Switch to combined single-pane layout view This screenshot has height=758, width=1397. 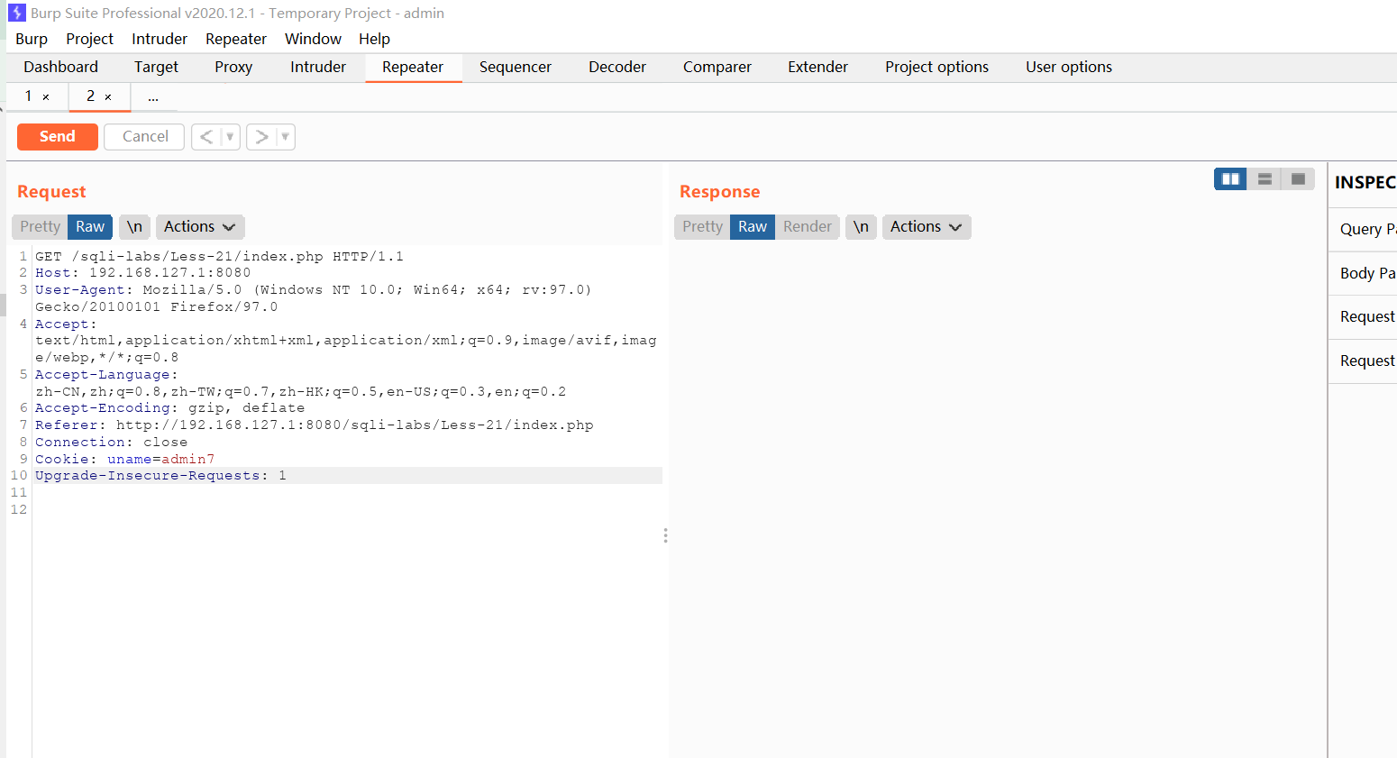tap(1298, 178)
